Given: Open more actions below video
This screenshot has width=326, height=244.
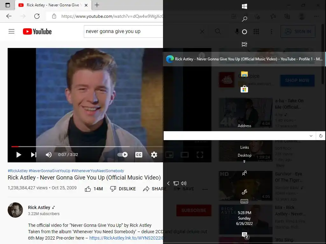Looking at the screenshot, I should tap(205, 189).
